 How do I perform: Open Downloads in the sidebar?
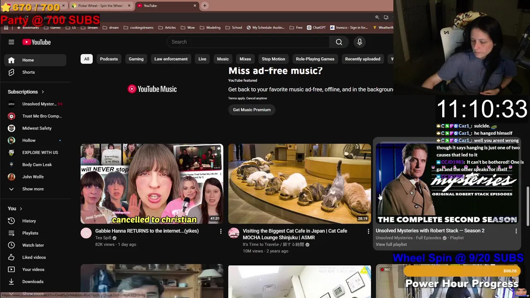[35, 281]
